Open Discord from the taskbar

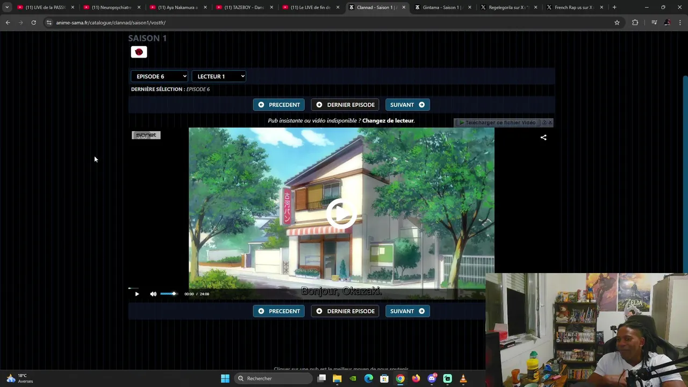point(432,378)
